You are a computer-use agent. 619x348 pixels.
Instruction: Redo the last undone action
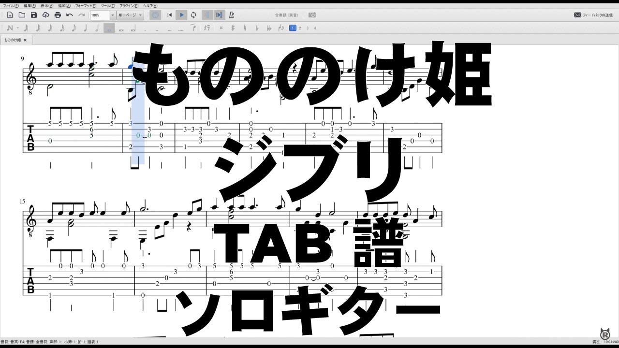[x=82, y=15]
